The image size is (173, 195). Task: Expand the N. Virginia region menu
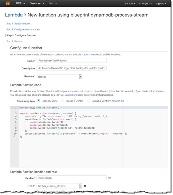[145, 3]
